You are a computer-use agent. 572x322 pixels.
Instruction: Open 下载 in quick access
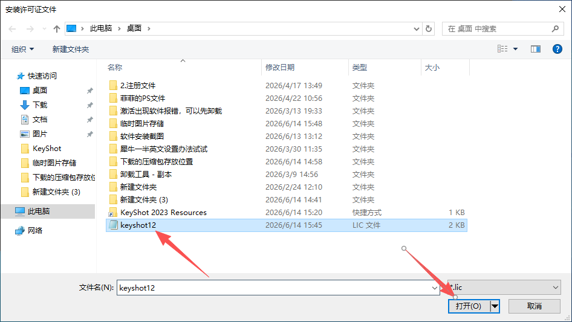[x=40, y=105]
